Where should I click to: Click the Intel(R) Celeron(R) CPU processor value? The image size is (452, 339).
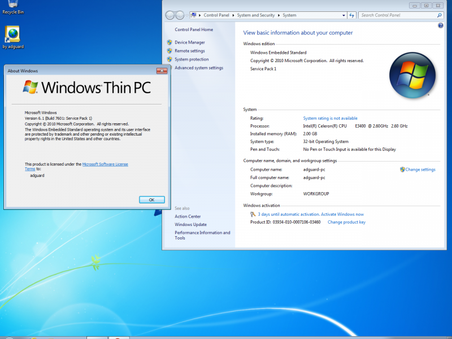pyautogui.click(x=355, y=126)
